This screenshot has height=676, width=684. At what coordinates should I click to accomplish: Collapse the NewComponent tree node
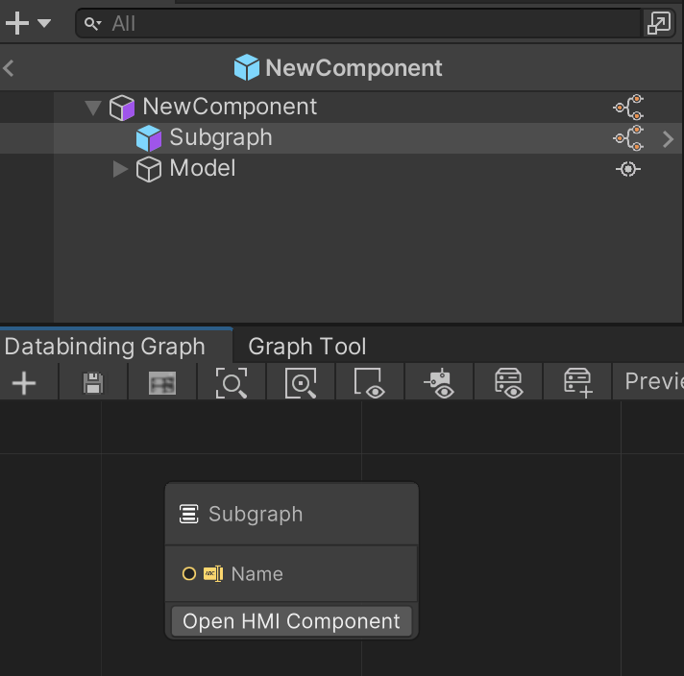pyautogui.click(x=92, y=108)
